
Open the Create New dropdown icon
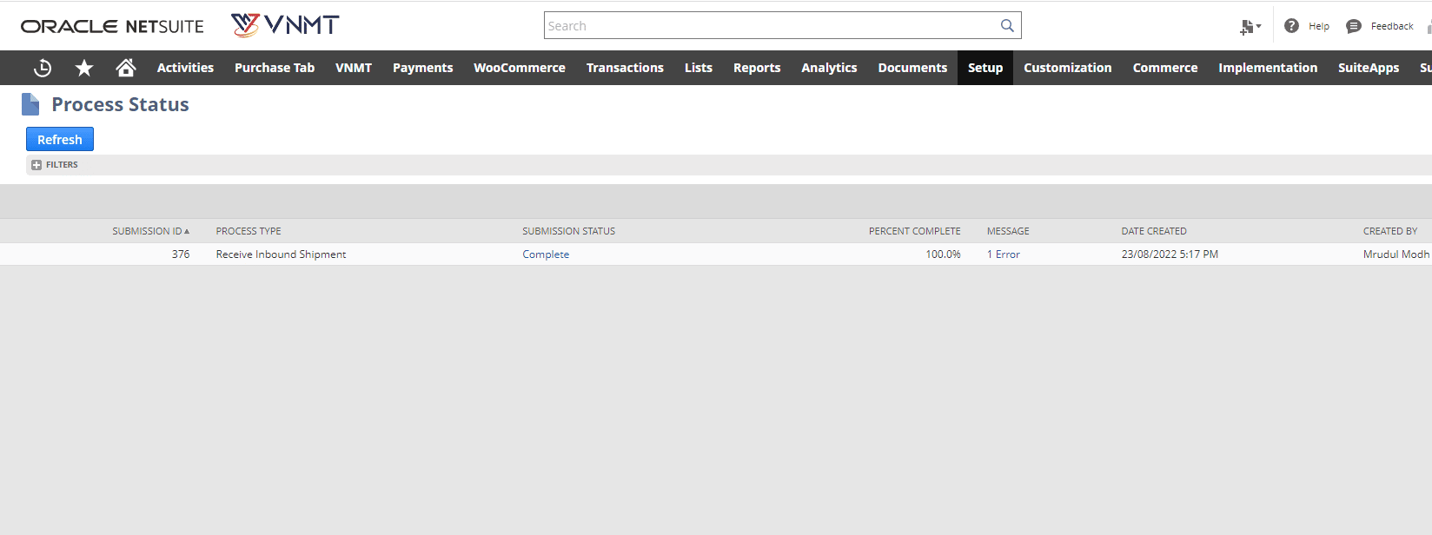click(x=1250, y=27)
